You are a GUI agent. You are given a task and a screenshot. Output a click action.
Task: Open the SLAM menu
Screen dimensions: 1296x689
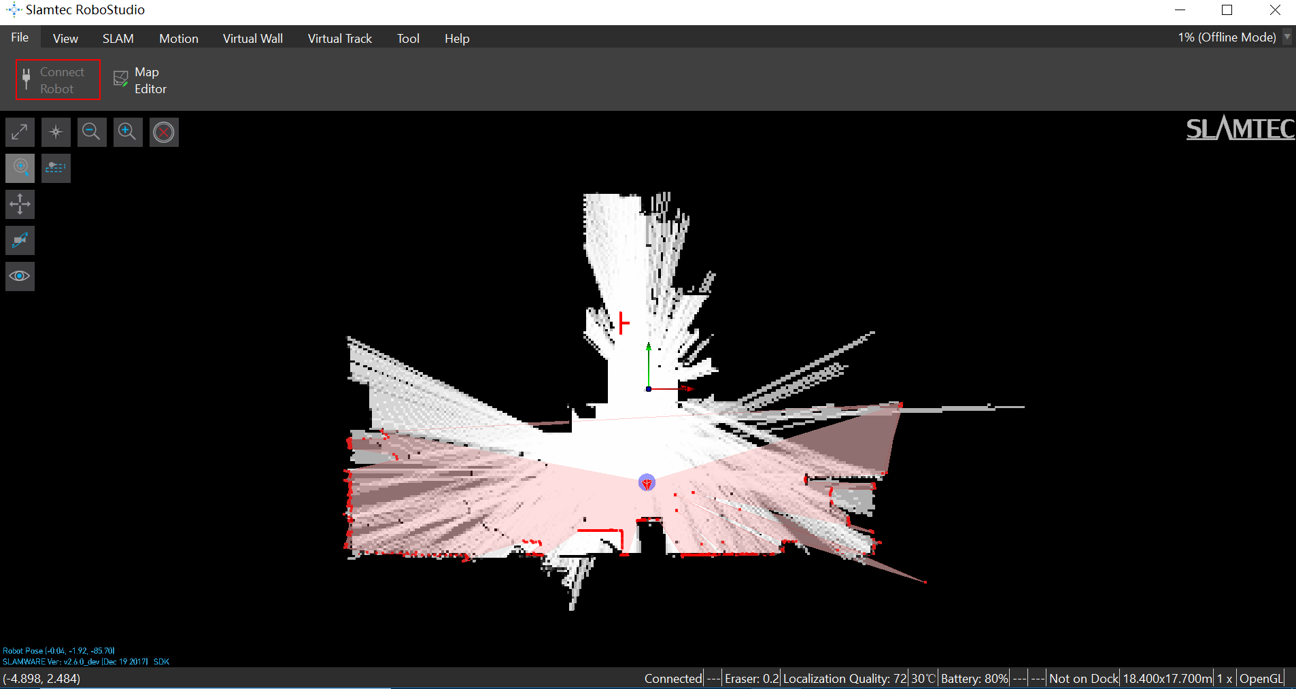pos(118,39)
